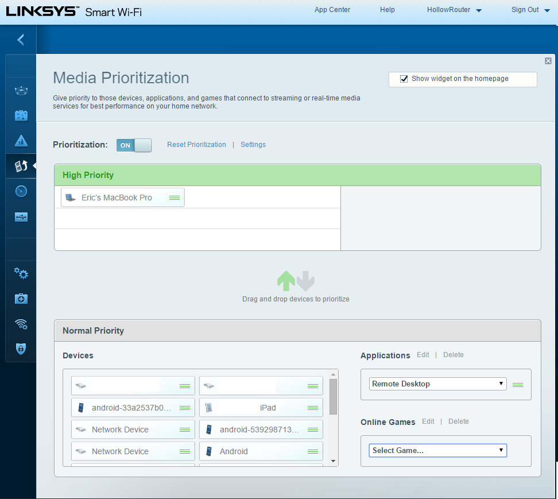Open Wireless settings Wi-Fi icon in sidebar
Screen dimensions: 558x499
[x=21, y=324]
